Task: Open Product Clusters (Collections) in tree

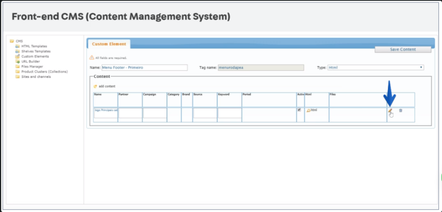Action: coord(44,72)
